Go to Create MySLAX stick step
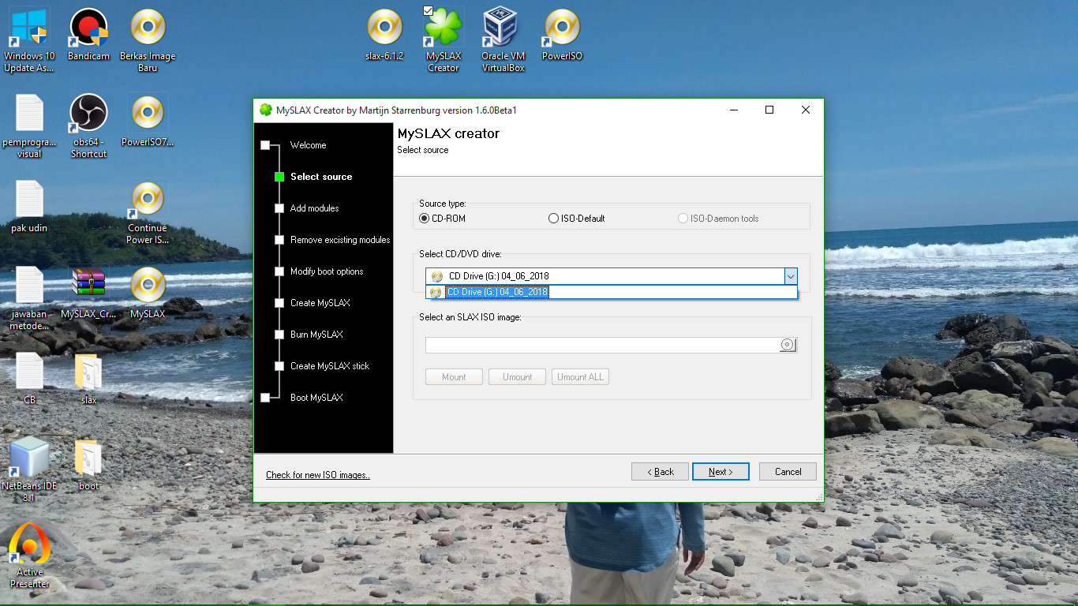This screenshot has width=1078, height=606. [x=330, y=366]
